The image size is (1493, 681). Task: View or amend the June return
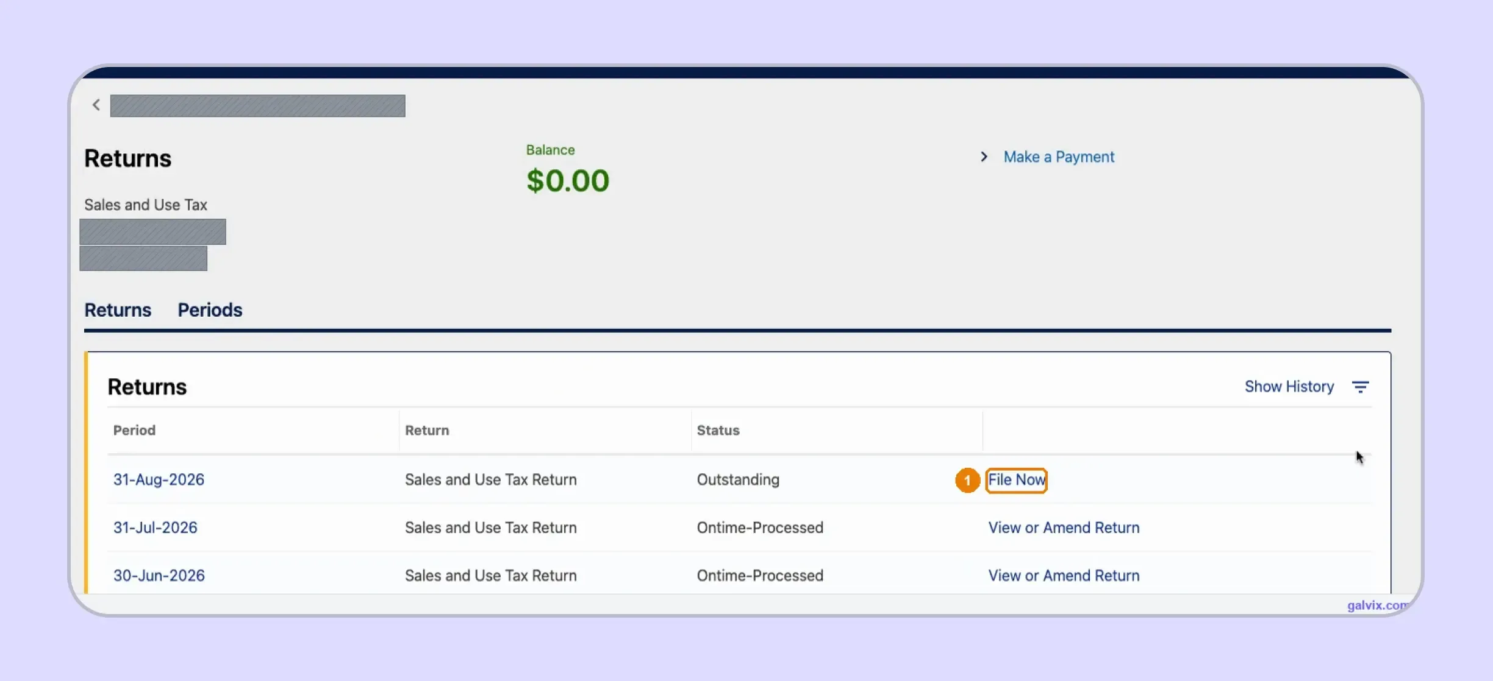pyautogui.click(x=1064, y=576)
